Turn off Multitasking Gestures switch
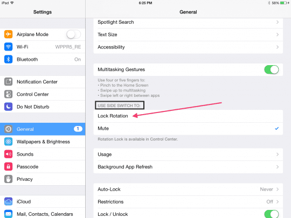 [x=271, y=69]
